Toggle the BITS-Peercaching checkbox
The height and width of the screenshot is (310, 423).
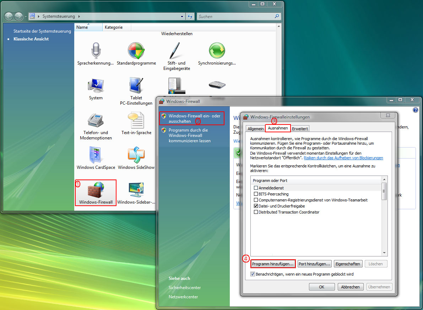pyautogui.click(x=256, y=194)
